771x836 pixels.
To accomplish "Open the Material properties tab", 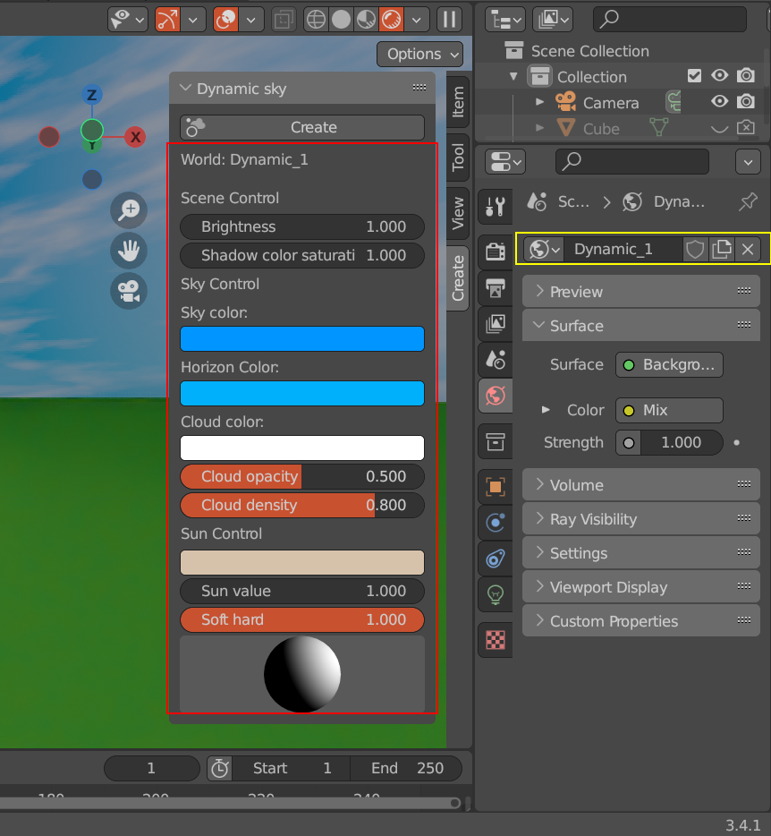I will [x=496, y=641].
